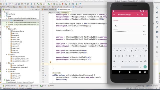Select navigation_drawer.xml in the layout folder

tap(20, 59)
